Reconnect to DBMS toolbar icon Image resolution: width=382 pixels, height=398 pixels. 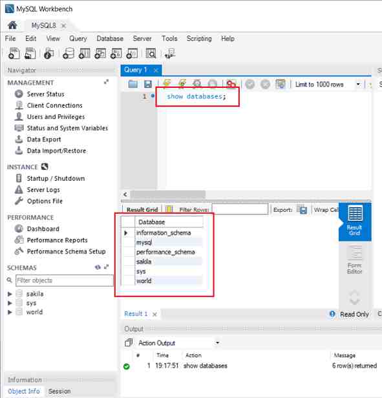[170, 53]
